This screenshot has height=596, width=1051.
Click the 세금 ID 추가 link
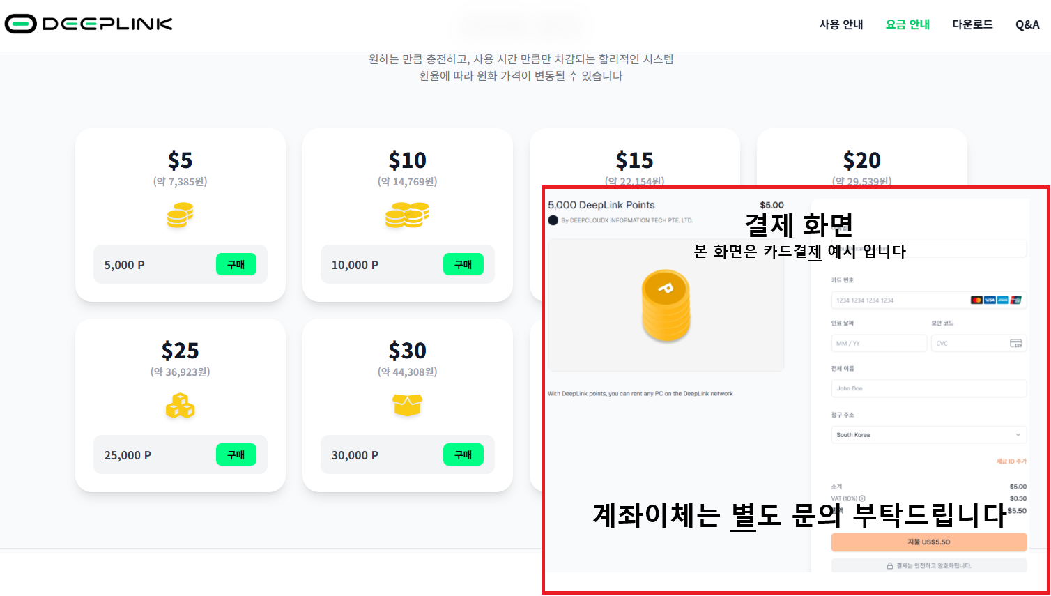1011,461
